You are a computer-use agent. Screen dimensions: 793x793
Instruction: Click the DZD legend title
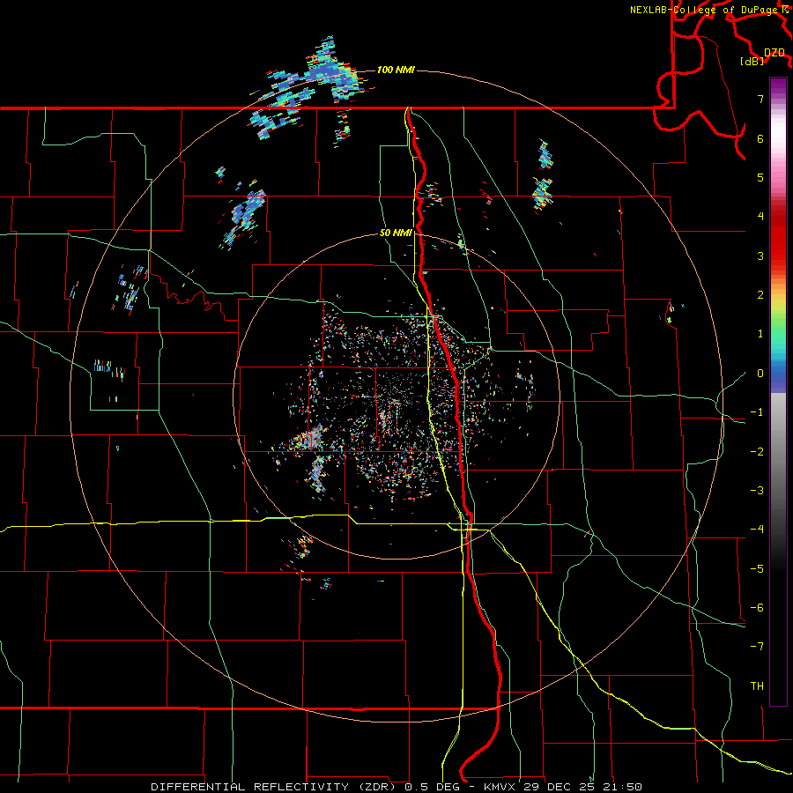click(774, 52)
